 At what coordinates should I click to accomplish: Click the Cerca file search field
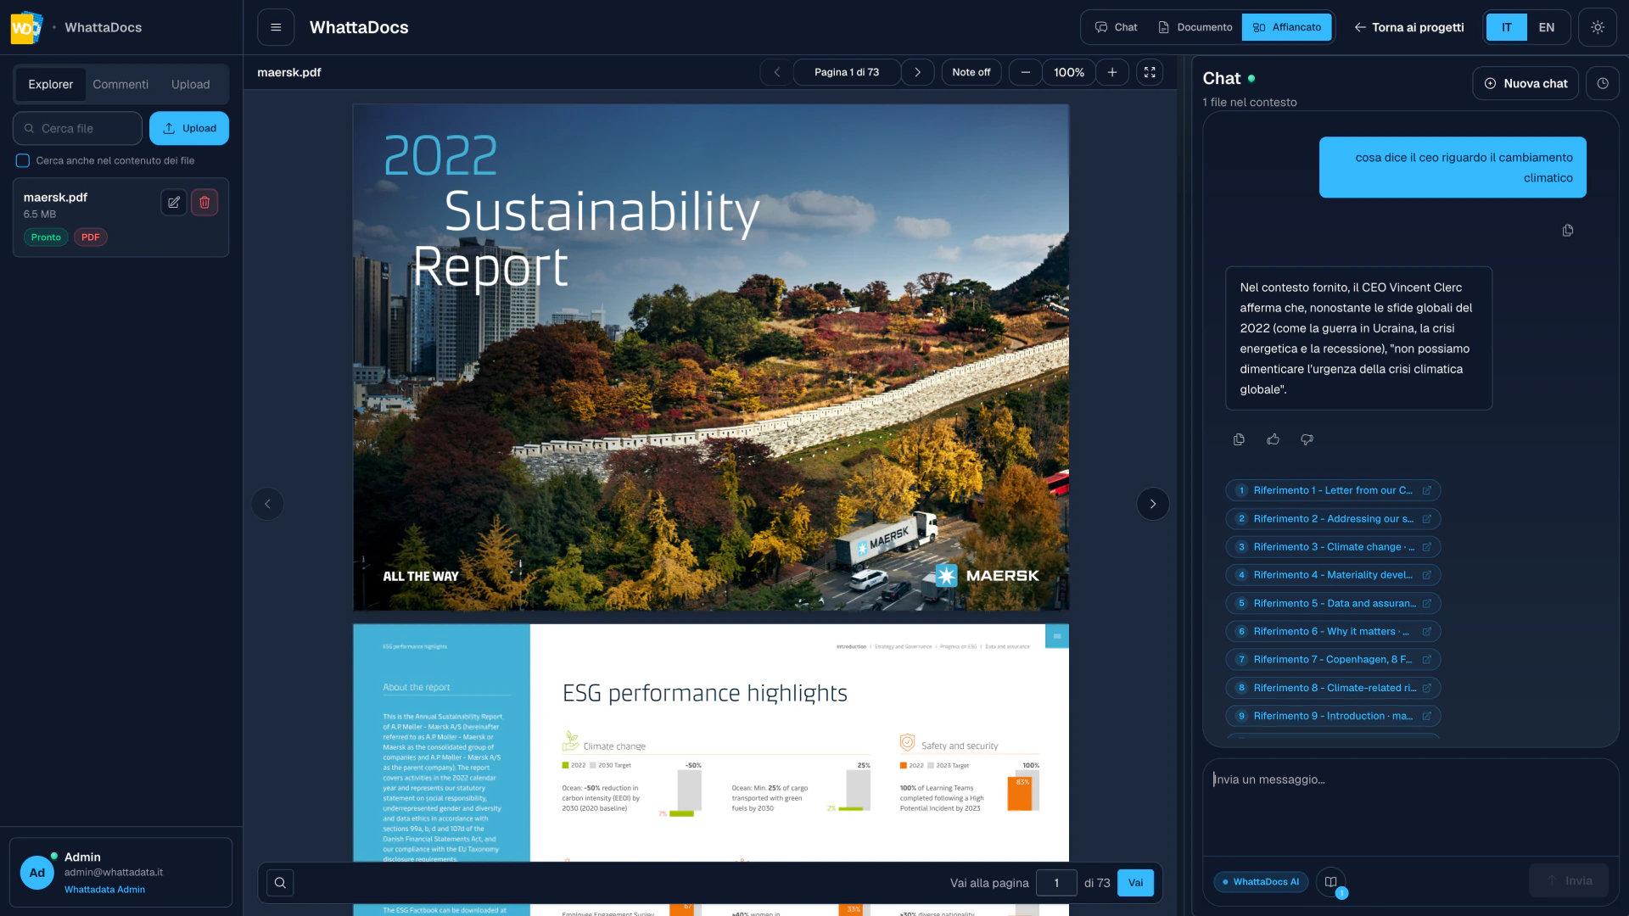[77, 128]
